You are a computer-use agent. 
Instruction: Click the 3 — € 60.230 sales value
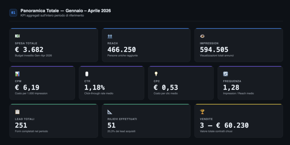(x=224, y=125)
